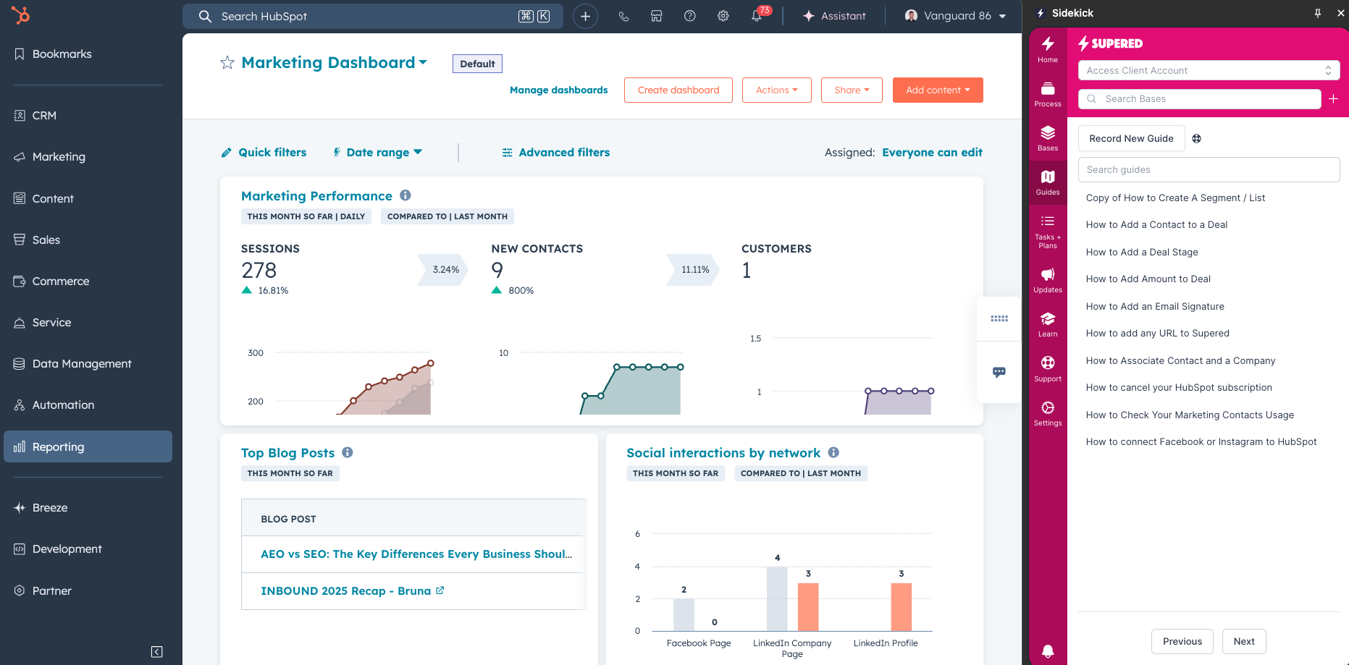
Task: Switch to the Guides tab in Sidekick
Action: 1048,180
